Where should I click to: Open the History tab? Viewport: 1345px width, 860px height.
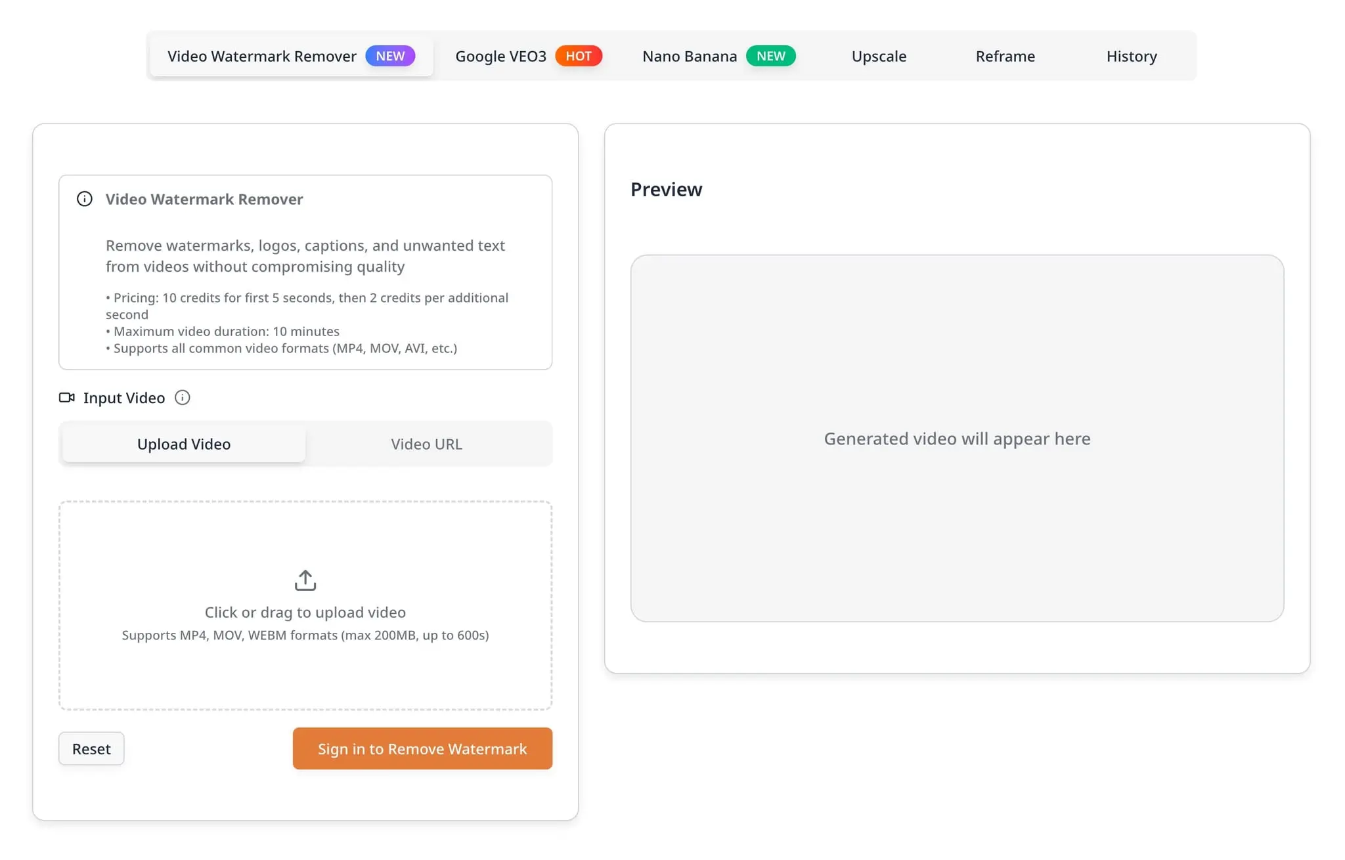click(x=1132, y=56)
